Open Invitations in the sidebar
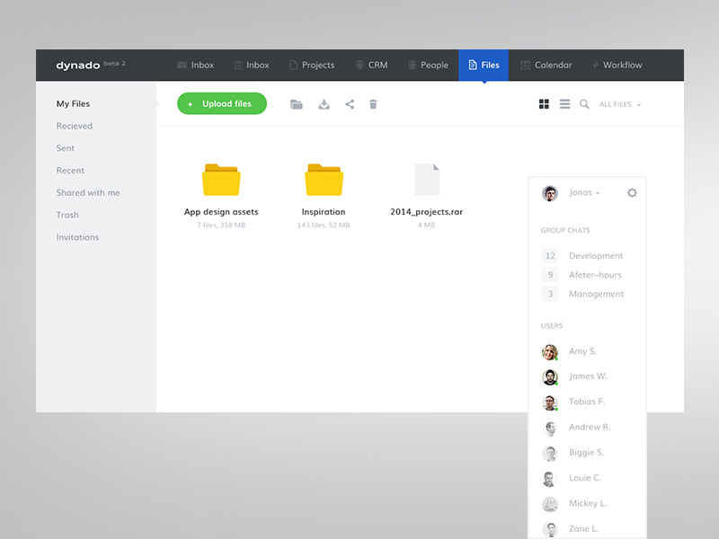The image size is (719, 539). [77, 237]
